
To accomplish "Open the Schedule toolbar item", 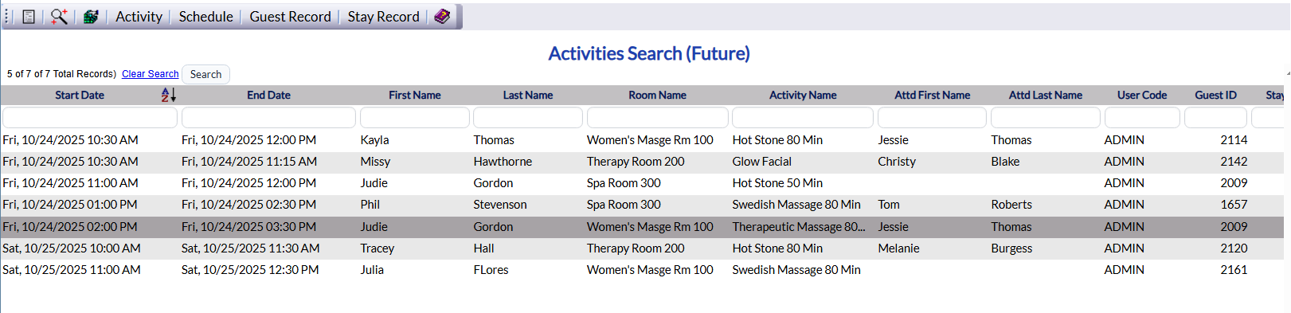I will 205,17.
